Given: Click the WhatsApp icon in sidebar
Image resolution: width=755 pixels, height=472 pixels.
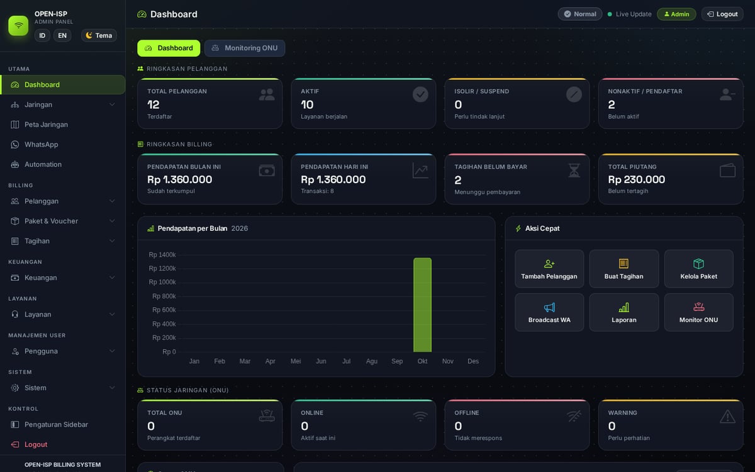Looking at the screenshot, I should 15,145.
